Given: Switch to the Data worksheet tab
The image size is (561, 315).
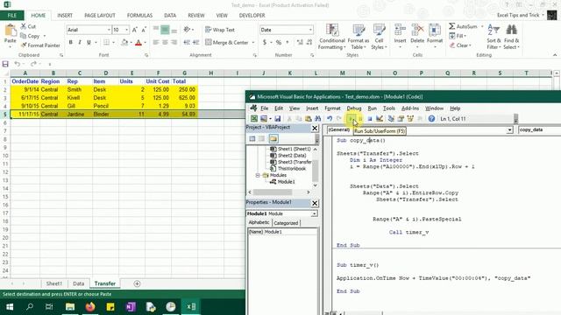Looking at the screenshot, I should click(x=78, y=283).
